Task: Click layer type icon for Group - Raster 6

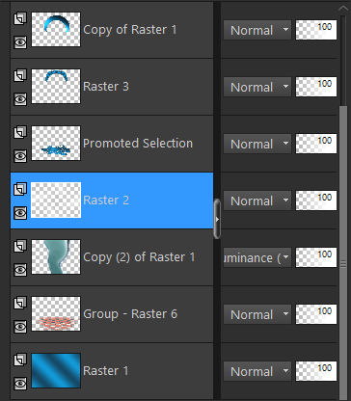Action: coord(20,303)
